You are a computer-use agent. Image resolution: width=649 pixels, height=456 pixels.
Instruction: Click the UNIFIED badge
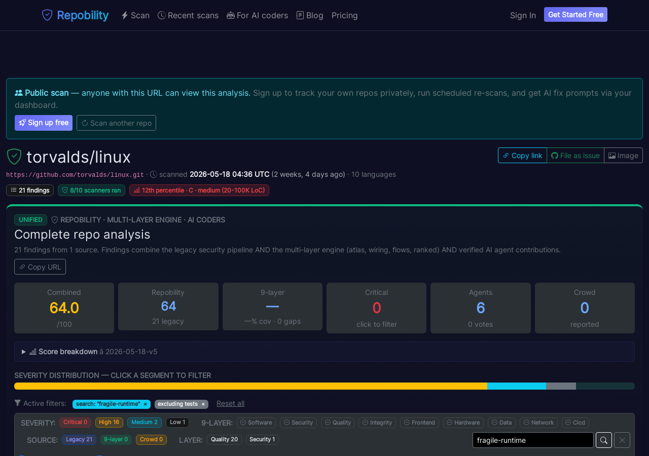coord(30,220)
